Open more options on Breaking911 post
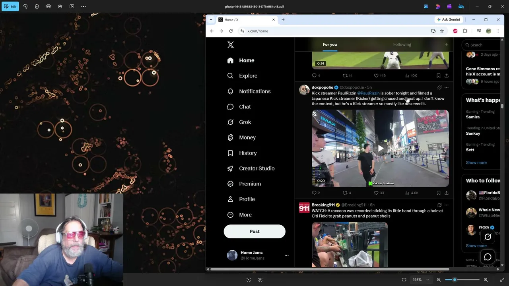This screenshot has height=286, width=509. pos(446,205)
